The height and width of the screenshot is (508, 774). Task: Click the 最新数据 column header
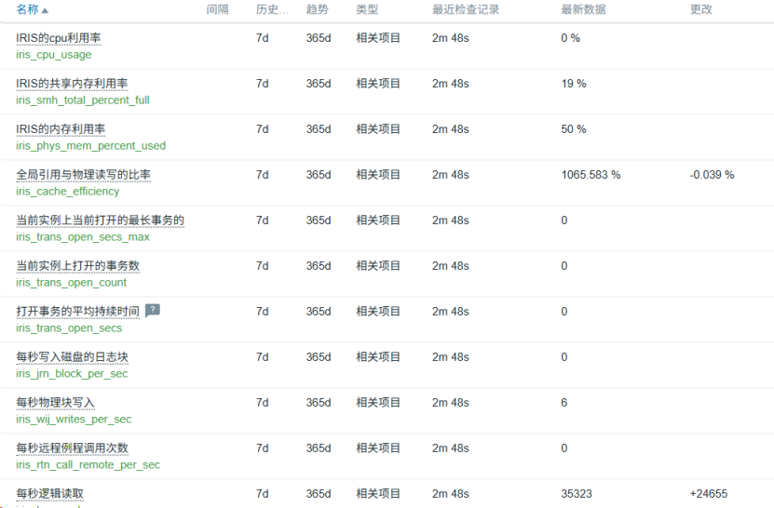pos(583,9)
